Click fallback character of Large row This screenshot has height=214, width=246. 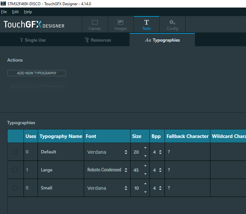point(169,170)
